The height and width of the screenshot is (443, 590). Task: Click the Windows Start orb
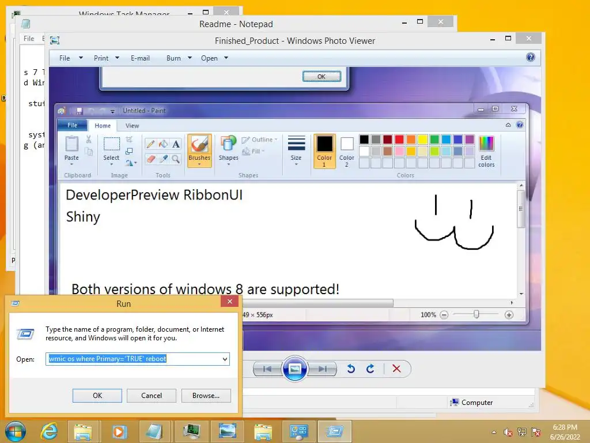(16, 431)
